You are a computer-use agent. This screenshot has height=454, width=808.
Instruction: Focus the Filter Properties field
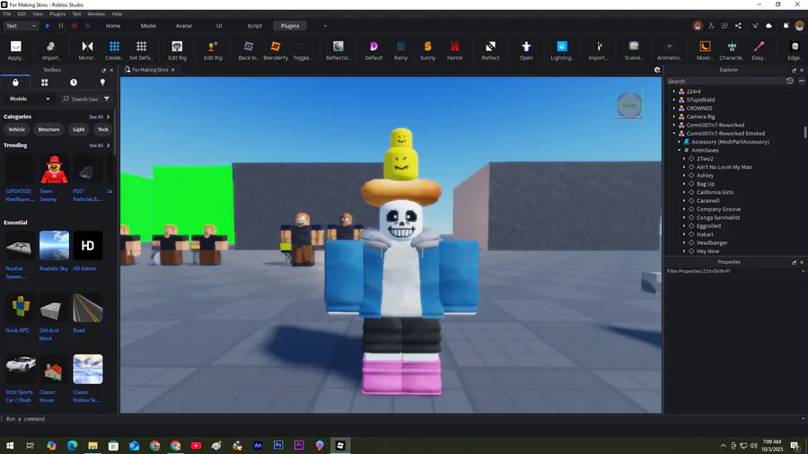[734, 271]
